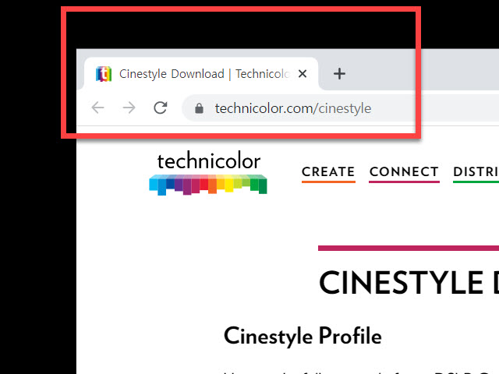Click the technicolor logo on the page

[x=208, y=173]
